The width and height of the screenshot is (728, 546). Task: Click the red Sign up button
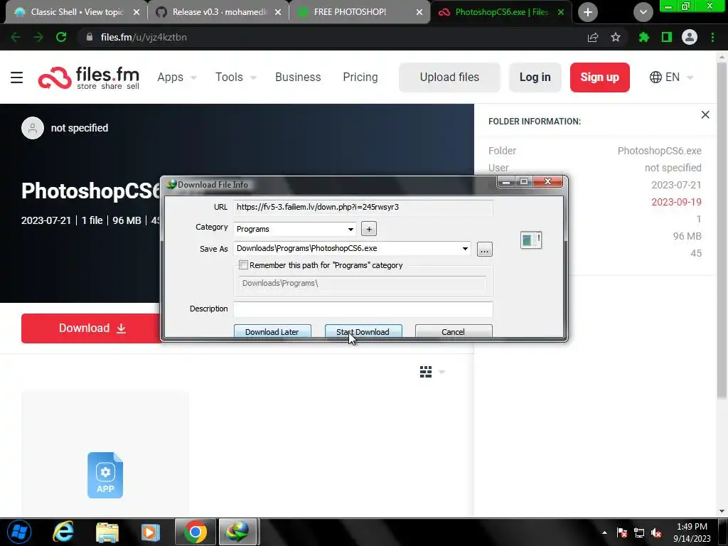(599, 77)
